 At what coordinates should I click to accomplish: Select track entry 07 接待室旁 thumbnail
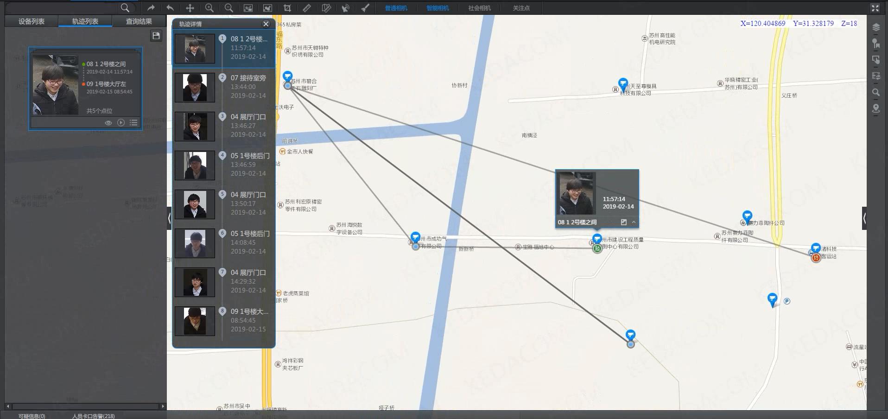pos(195,87)
